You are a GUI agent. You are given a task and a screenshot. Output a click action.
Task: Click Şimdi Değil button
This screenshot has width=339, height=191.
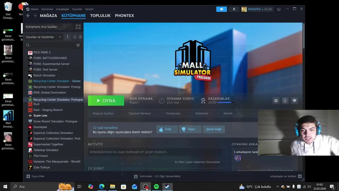(x=214, y=129)
